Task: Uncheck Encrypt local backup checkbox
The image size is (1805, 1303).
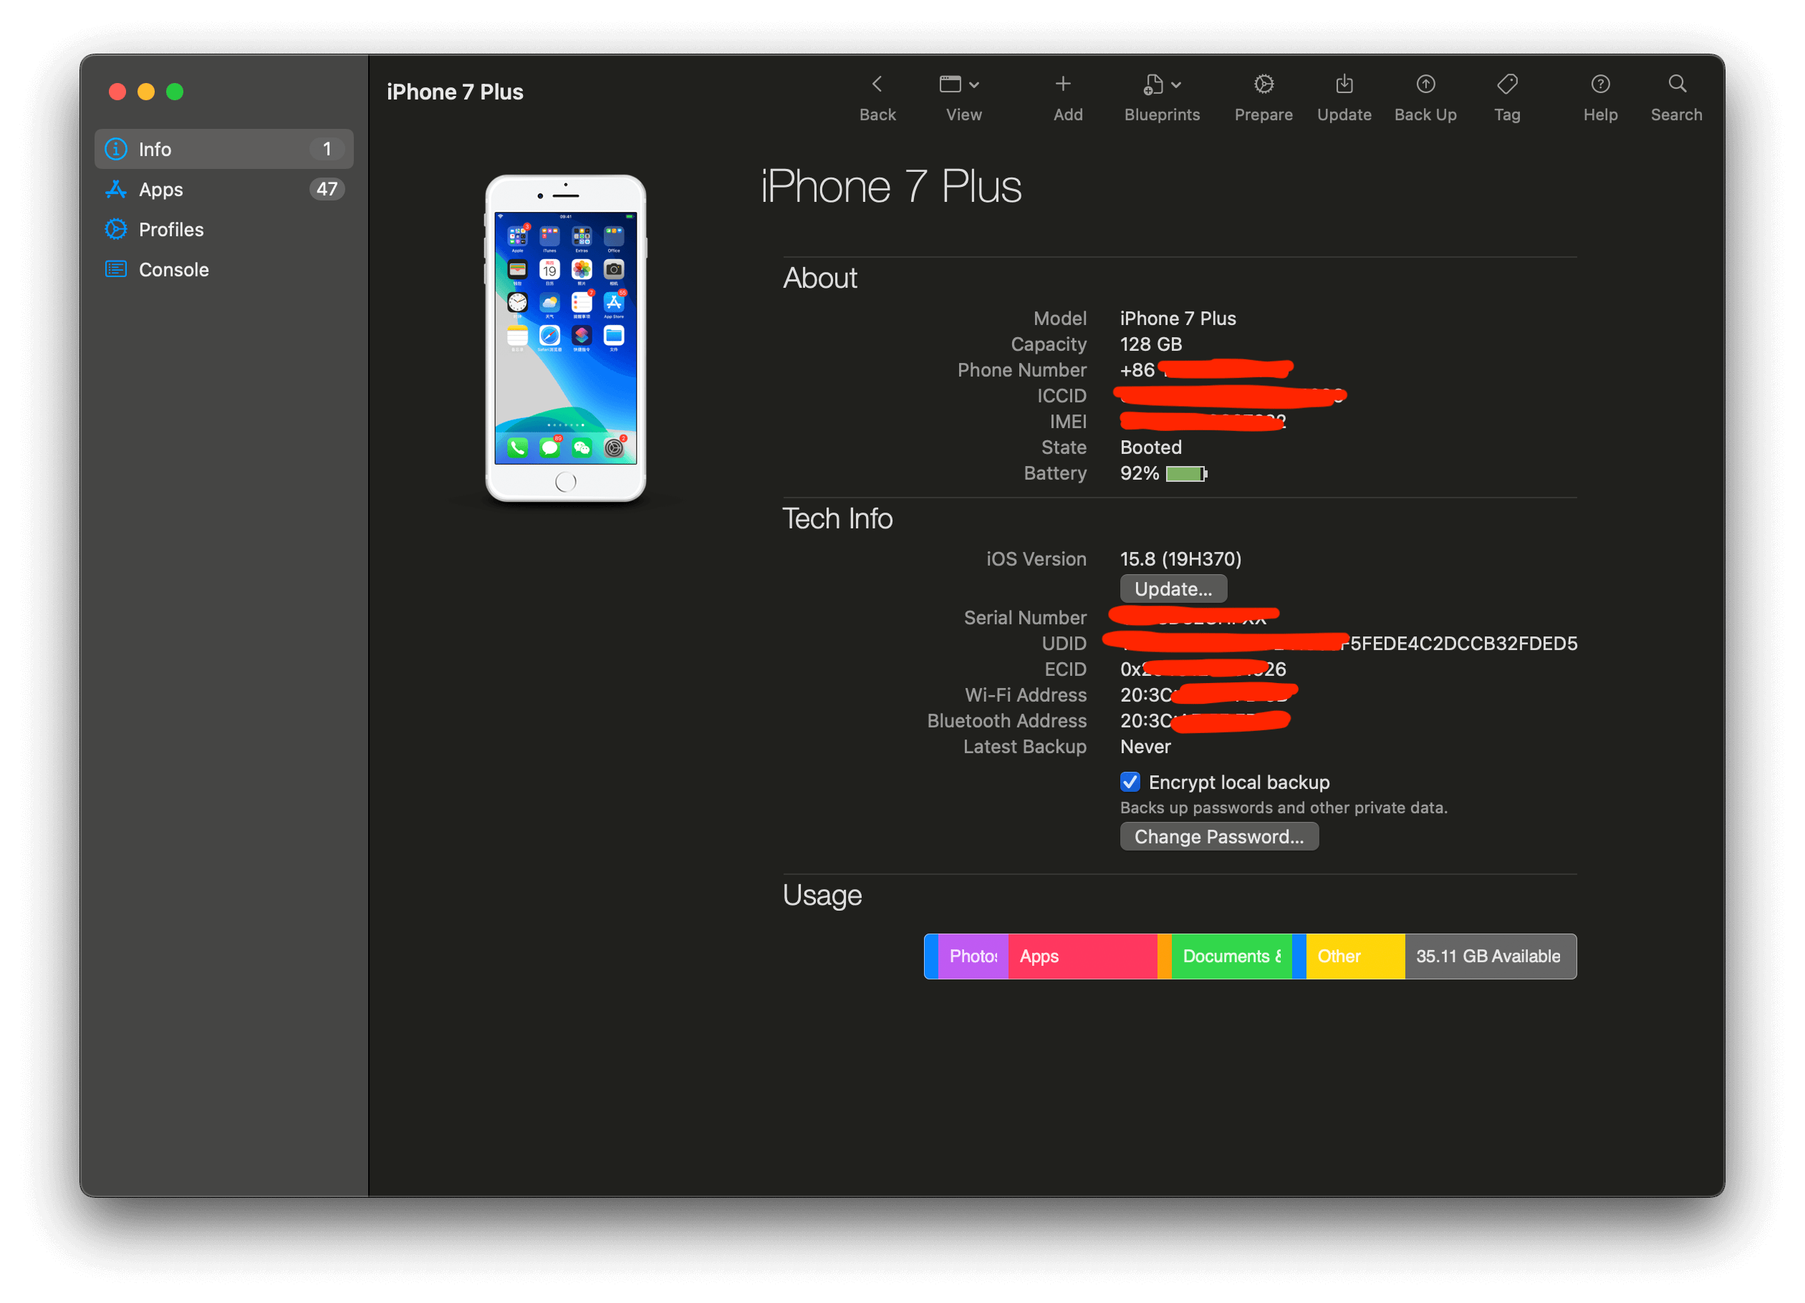Action: click(x=1130, y=782)
